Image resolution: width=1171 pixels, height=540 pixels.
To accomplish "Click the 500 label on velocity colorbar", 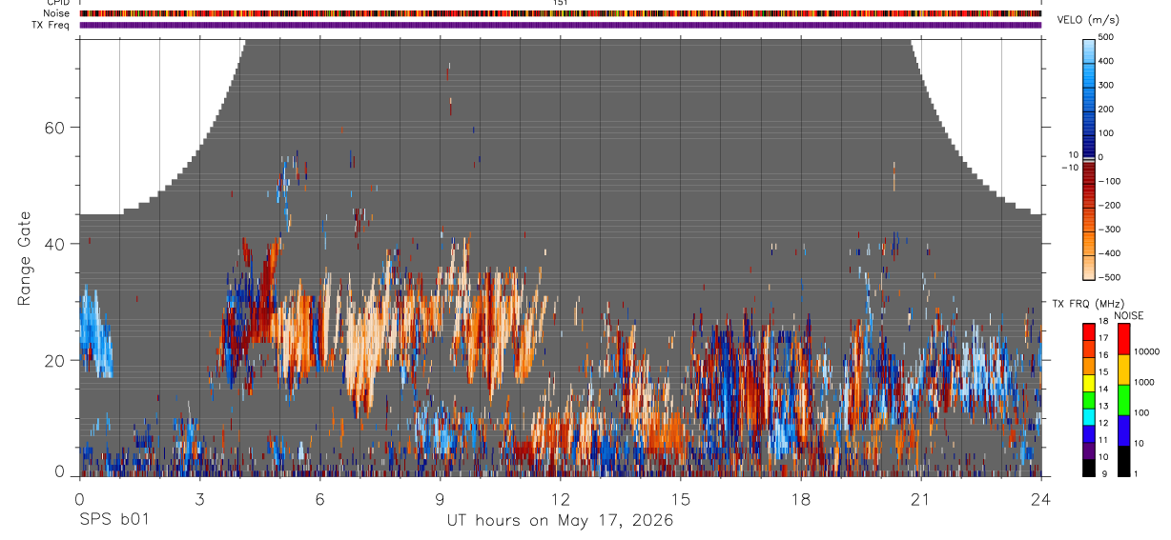I will point(1108,37).
